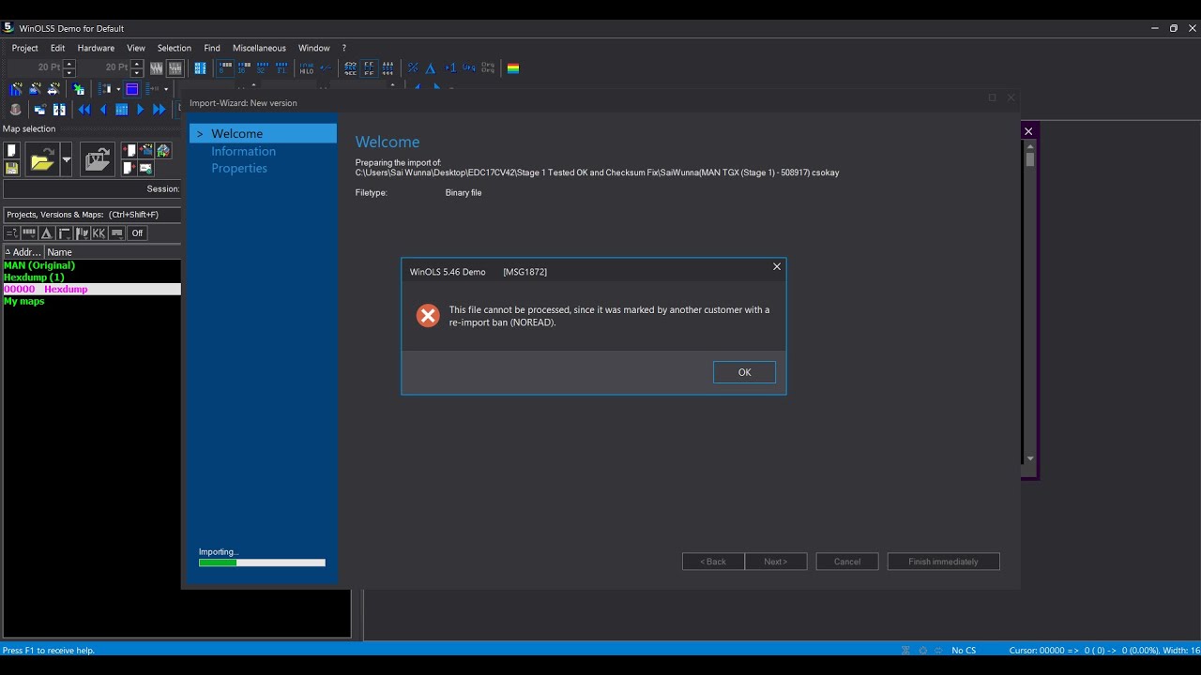The image size is (1201, 675).
Task: Open the View menu
Action: [136, 48]
